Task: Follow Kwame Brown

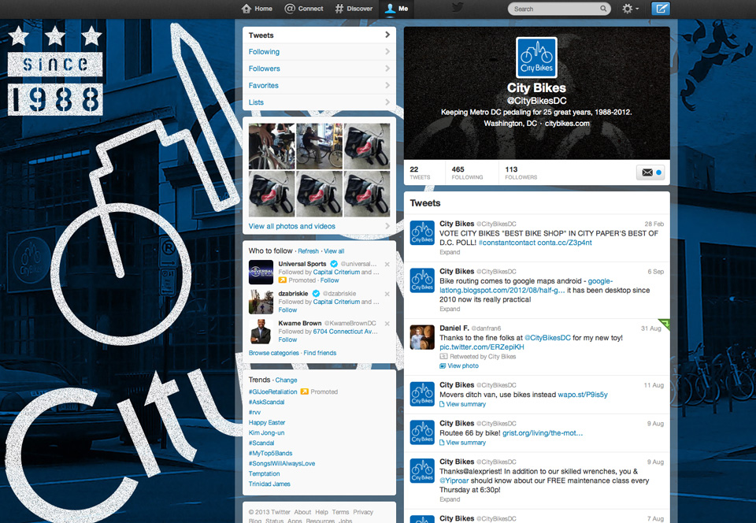Action: tap(287, 339)
